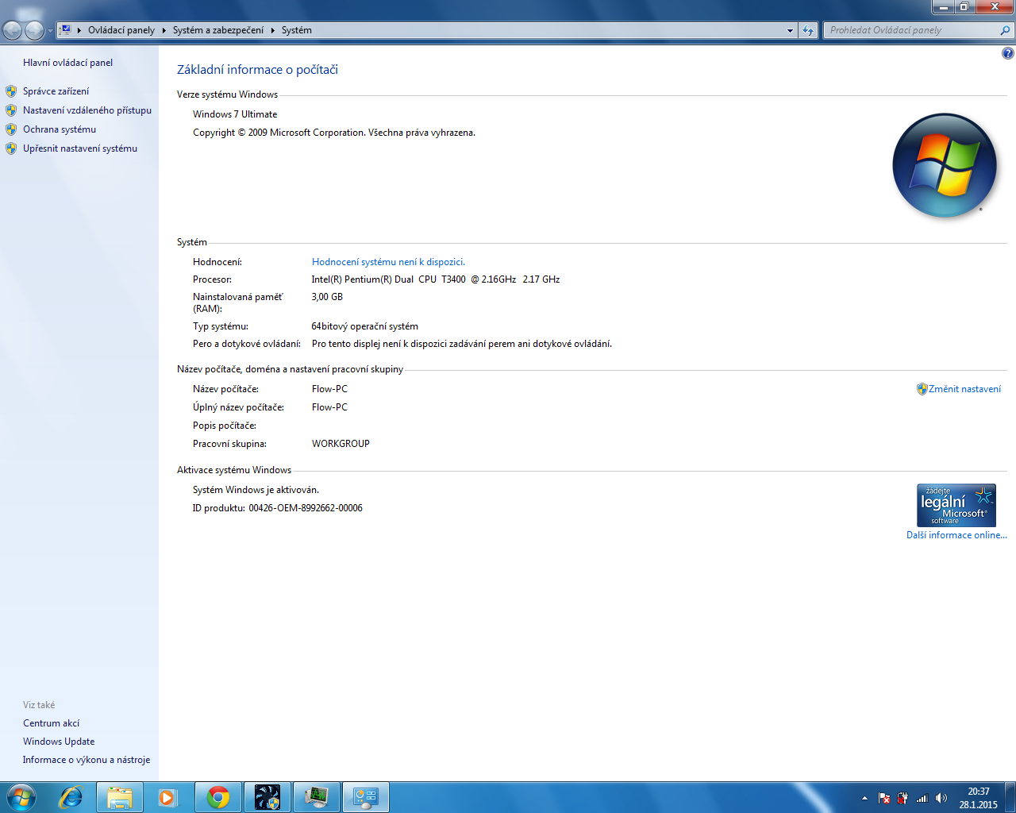
Task: Open Google Chrome from the taskbar
Action: [218, 797]
